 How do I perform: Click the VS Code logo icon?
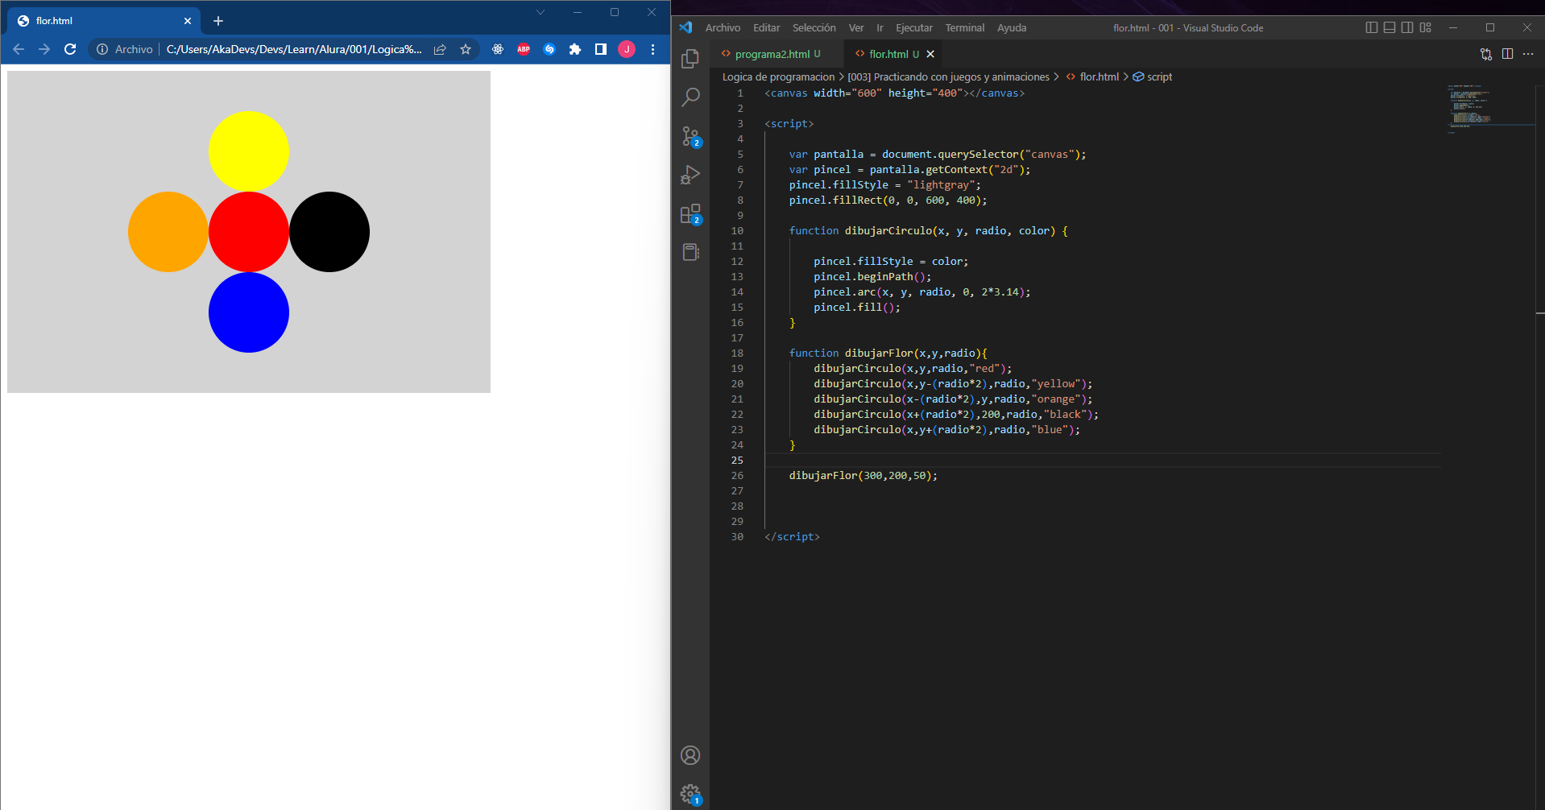(686, 27)
